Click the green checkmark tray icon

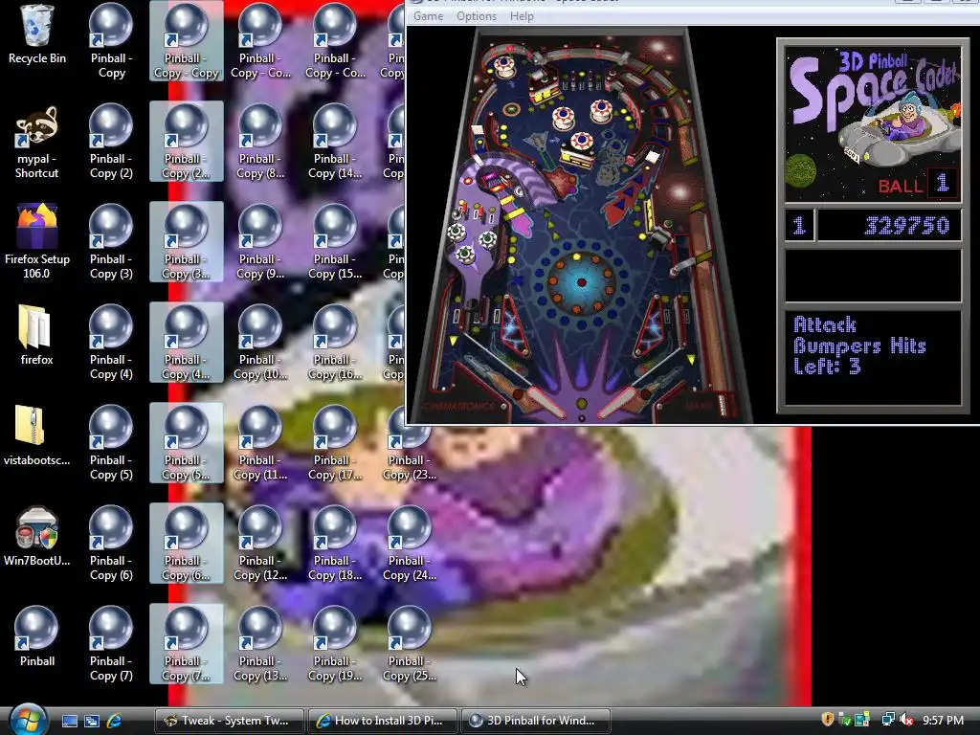tap(844, 720)
